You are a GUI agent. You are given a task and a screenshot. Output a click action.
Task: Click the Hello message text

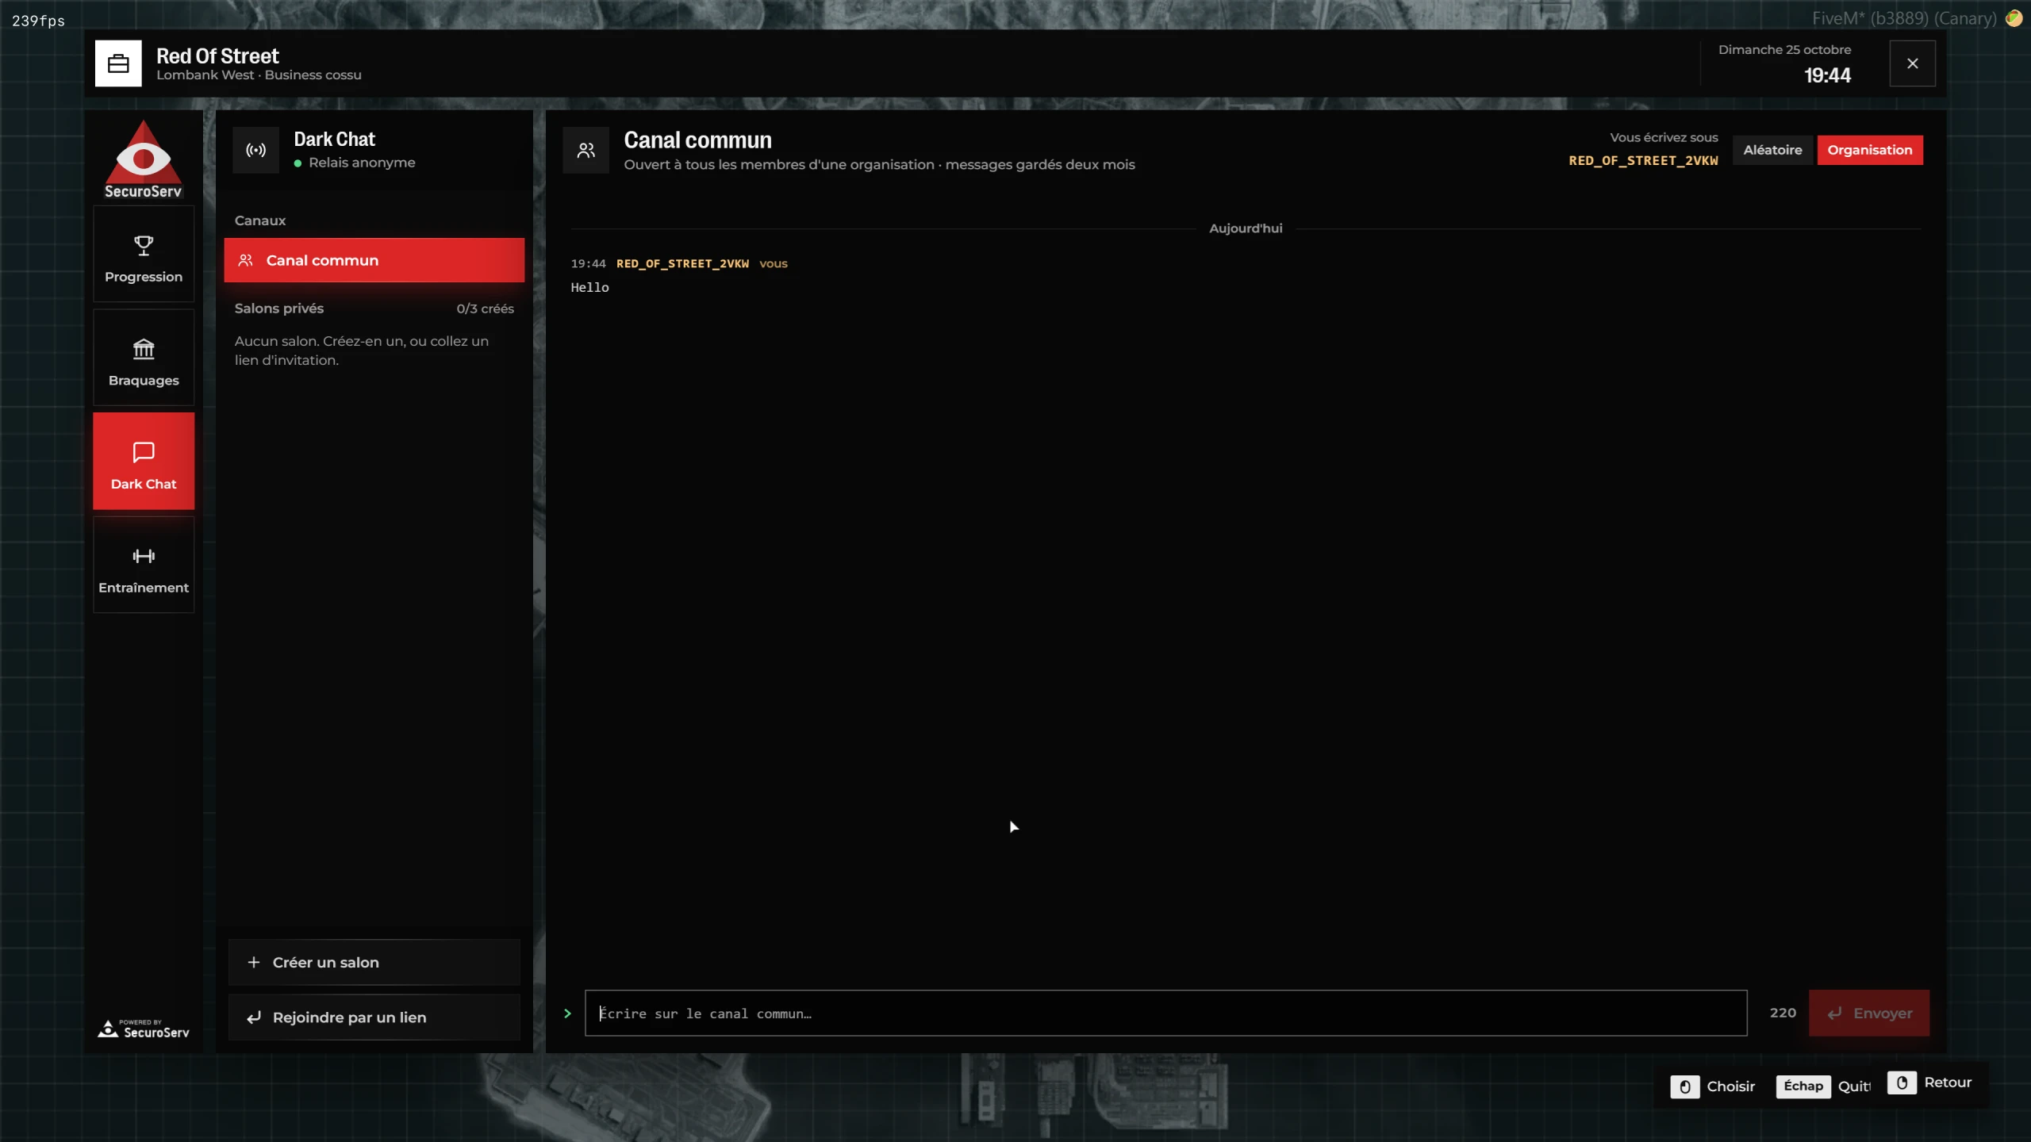click(589, 287)
